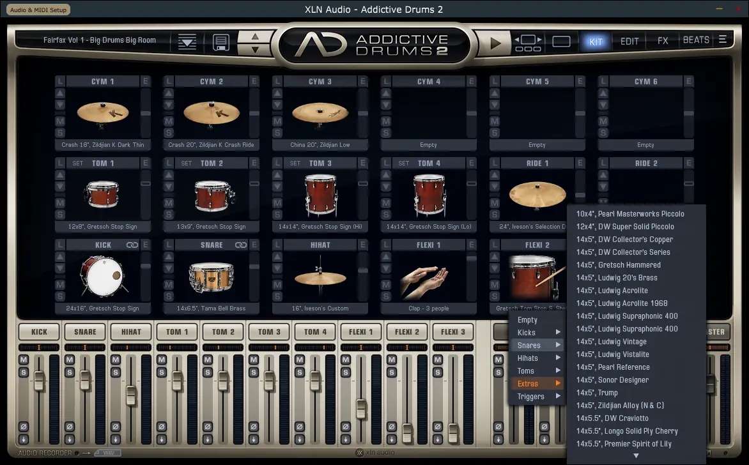Select next preset with down arrow

click(x=255, y=49)
